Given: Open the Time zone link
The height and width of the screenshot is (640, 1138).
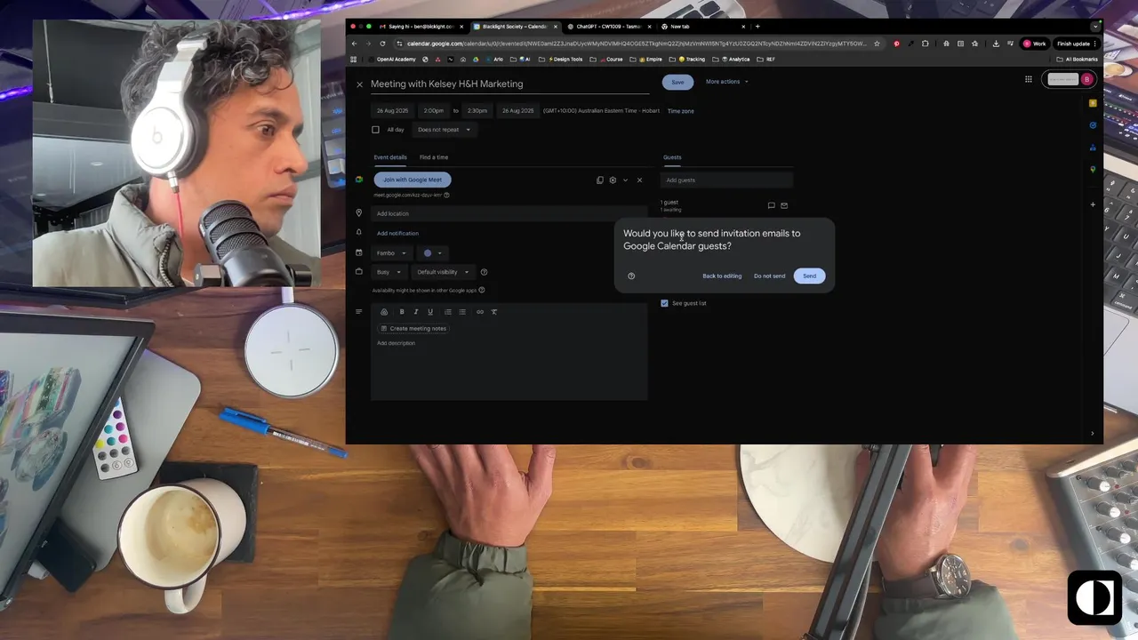Looking at the screenshot, I should [681, 111].
